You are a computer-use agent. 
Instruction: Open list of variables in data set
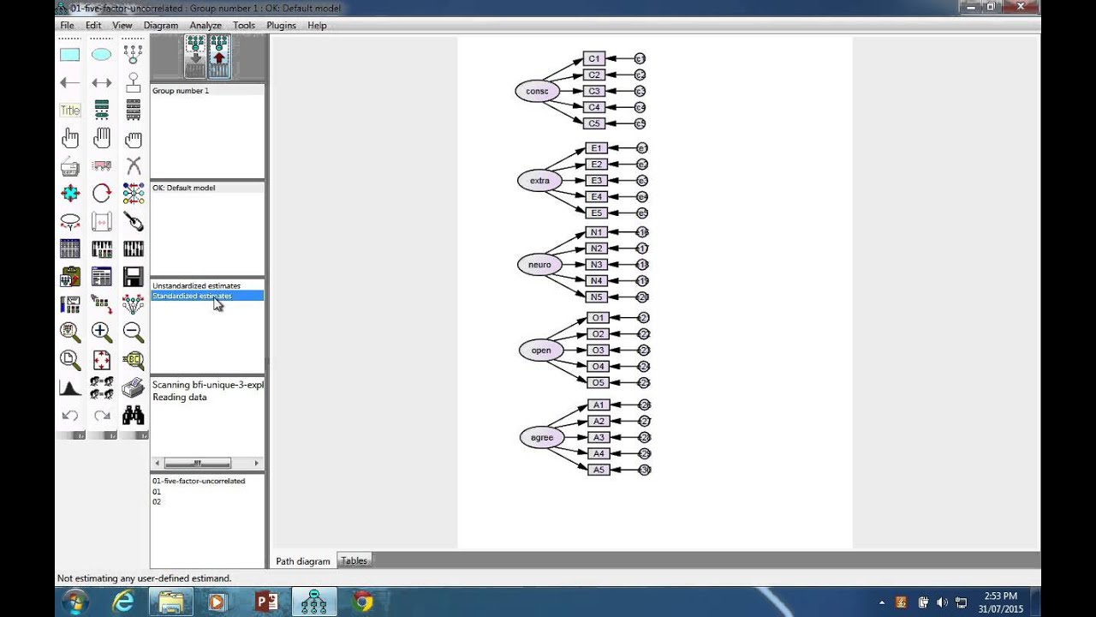point(133,111)
